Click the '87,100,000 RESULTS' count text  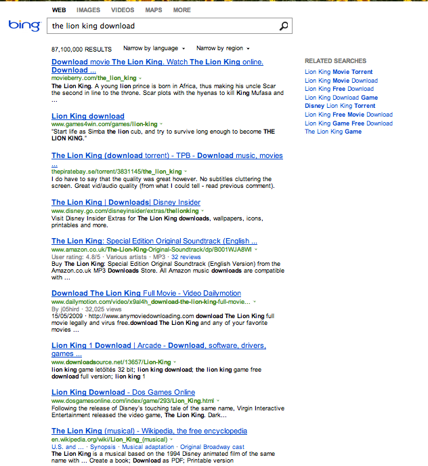pyautogui.click(x=82, y=50)
